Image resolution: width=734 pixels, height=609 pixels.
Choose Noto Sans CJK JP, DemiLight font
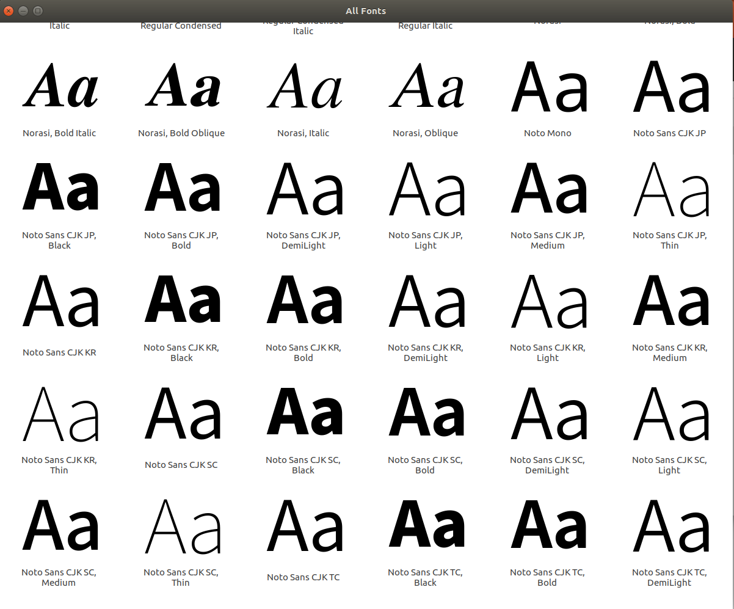point(303,189)
